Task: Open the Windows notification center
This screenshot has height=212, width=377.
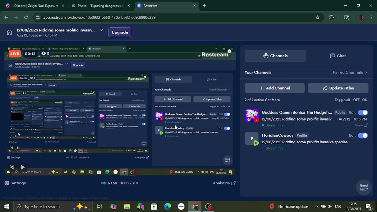Action: [368, 206]
